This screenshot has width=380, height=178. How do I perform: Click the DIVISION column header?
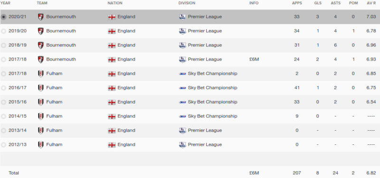187,3
